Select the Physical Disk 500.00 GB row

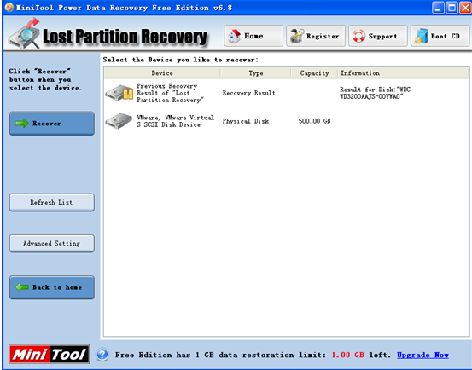tap(286, 121)
